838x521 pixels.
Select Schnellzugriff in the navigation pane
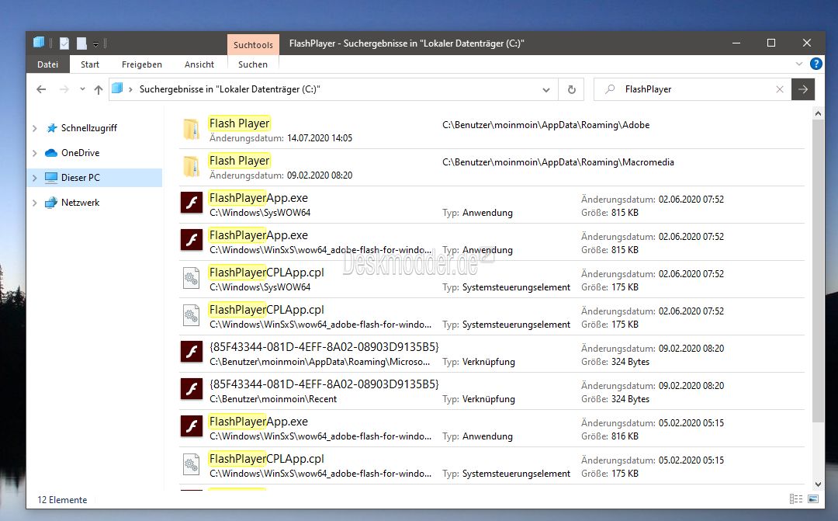click(88, 128)
